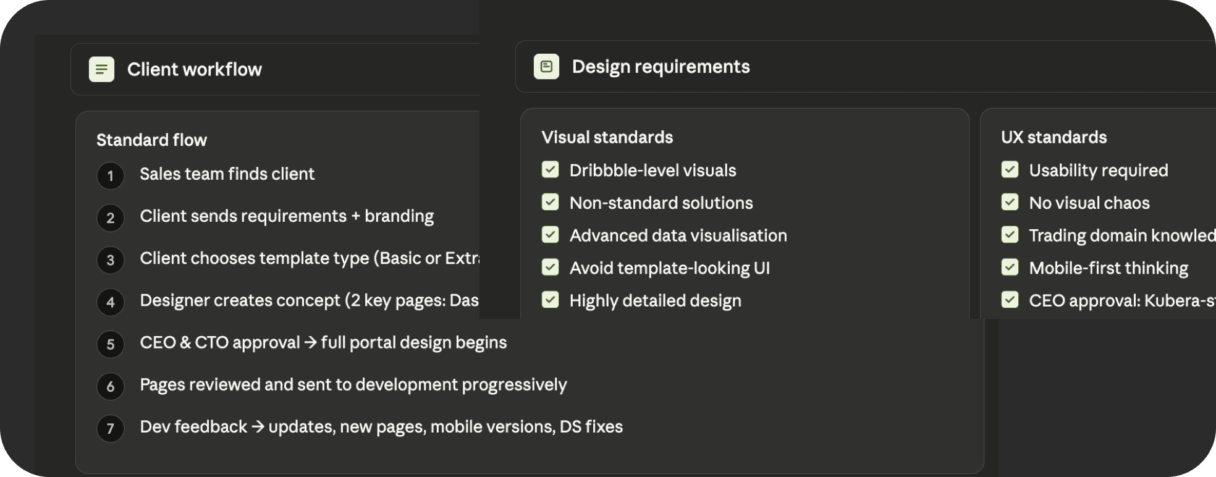
Task: Click the UX standards heading
Action: pos(1053,137)
